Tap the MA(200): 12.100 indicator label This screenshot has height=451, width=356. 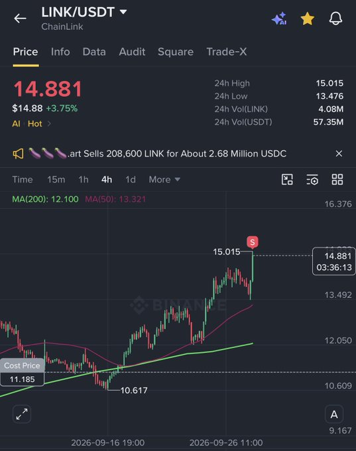(x=45, y=199)
